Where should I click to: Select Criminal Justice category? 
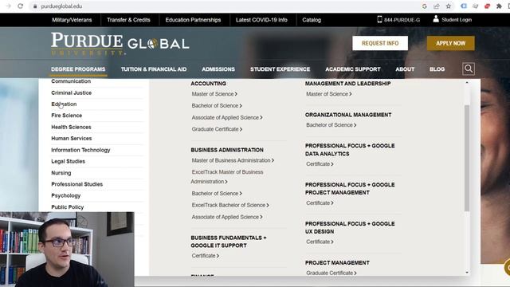pos(71,92)
